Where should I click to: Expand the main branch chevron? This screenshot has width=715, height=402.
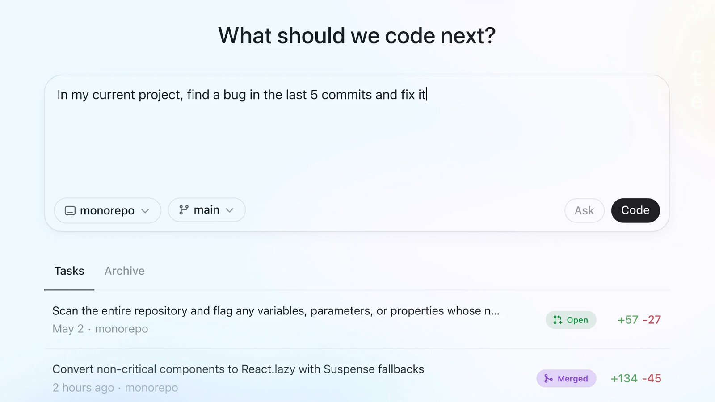coord(230,210)
